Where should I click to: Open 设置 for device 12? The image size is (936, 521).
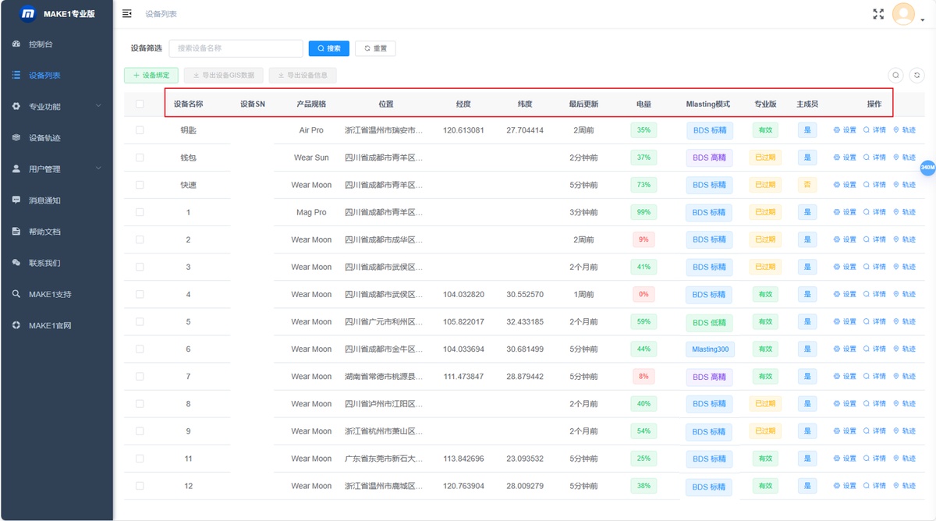[x=845, y=486]
